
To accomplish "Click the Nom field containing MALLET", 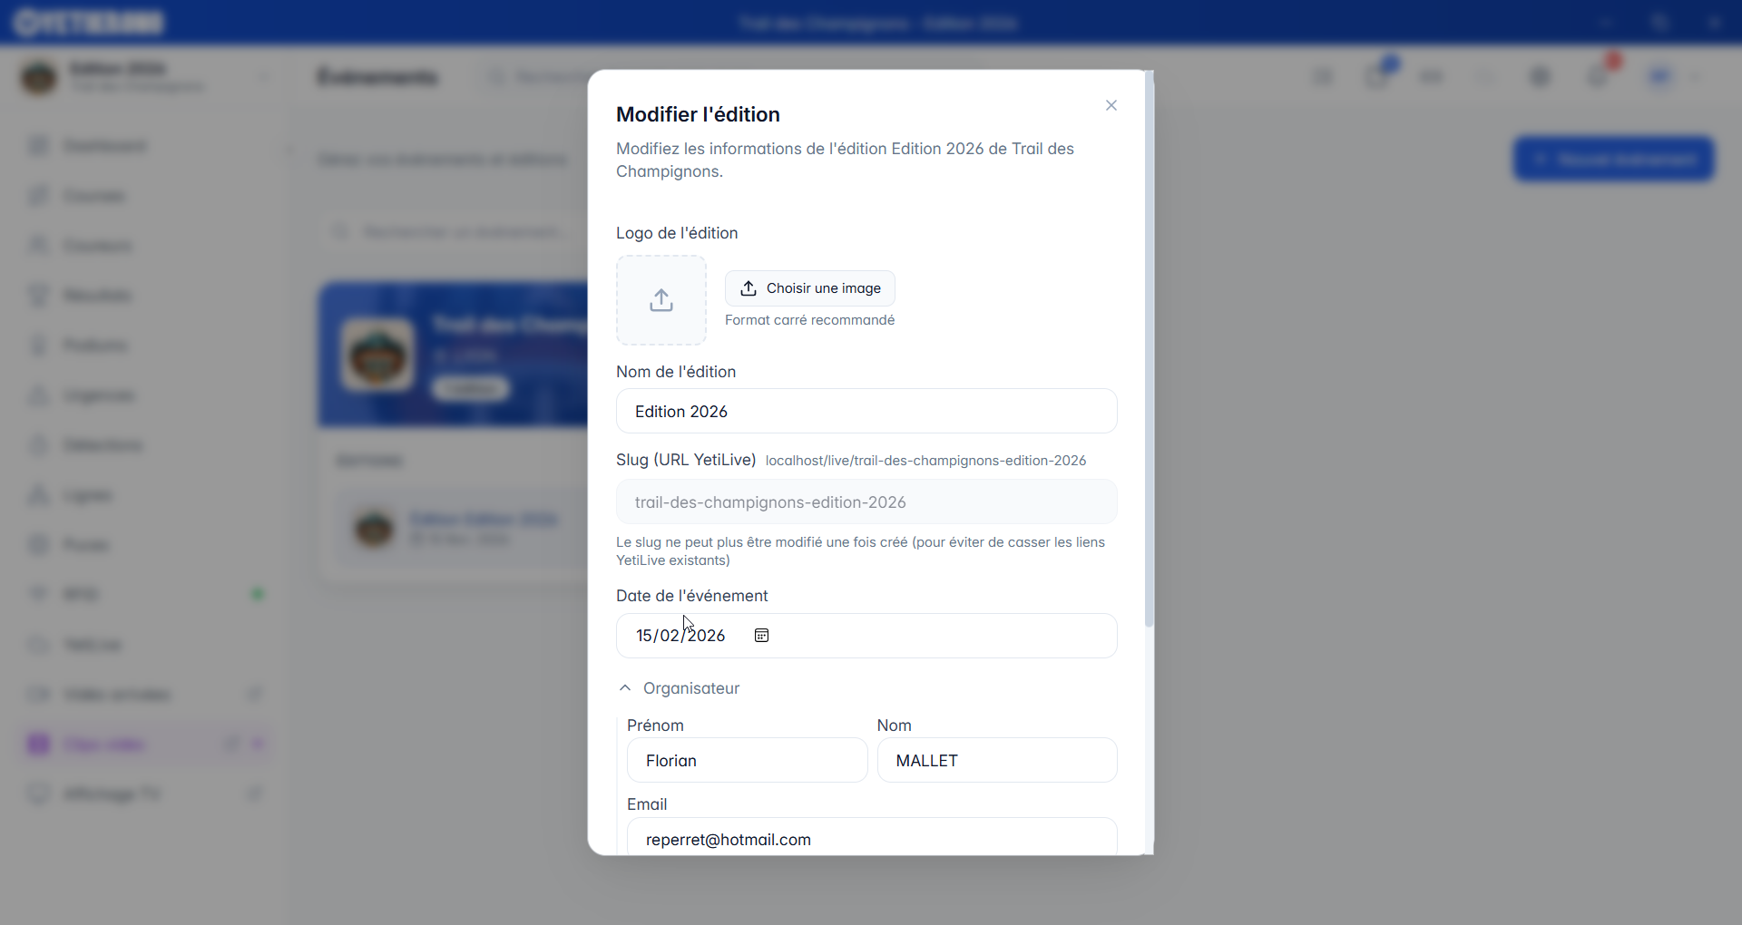I will 996,761.
